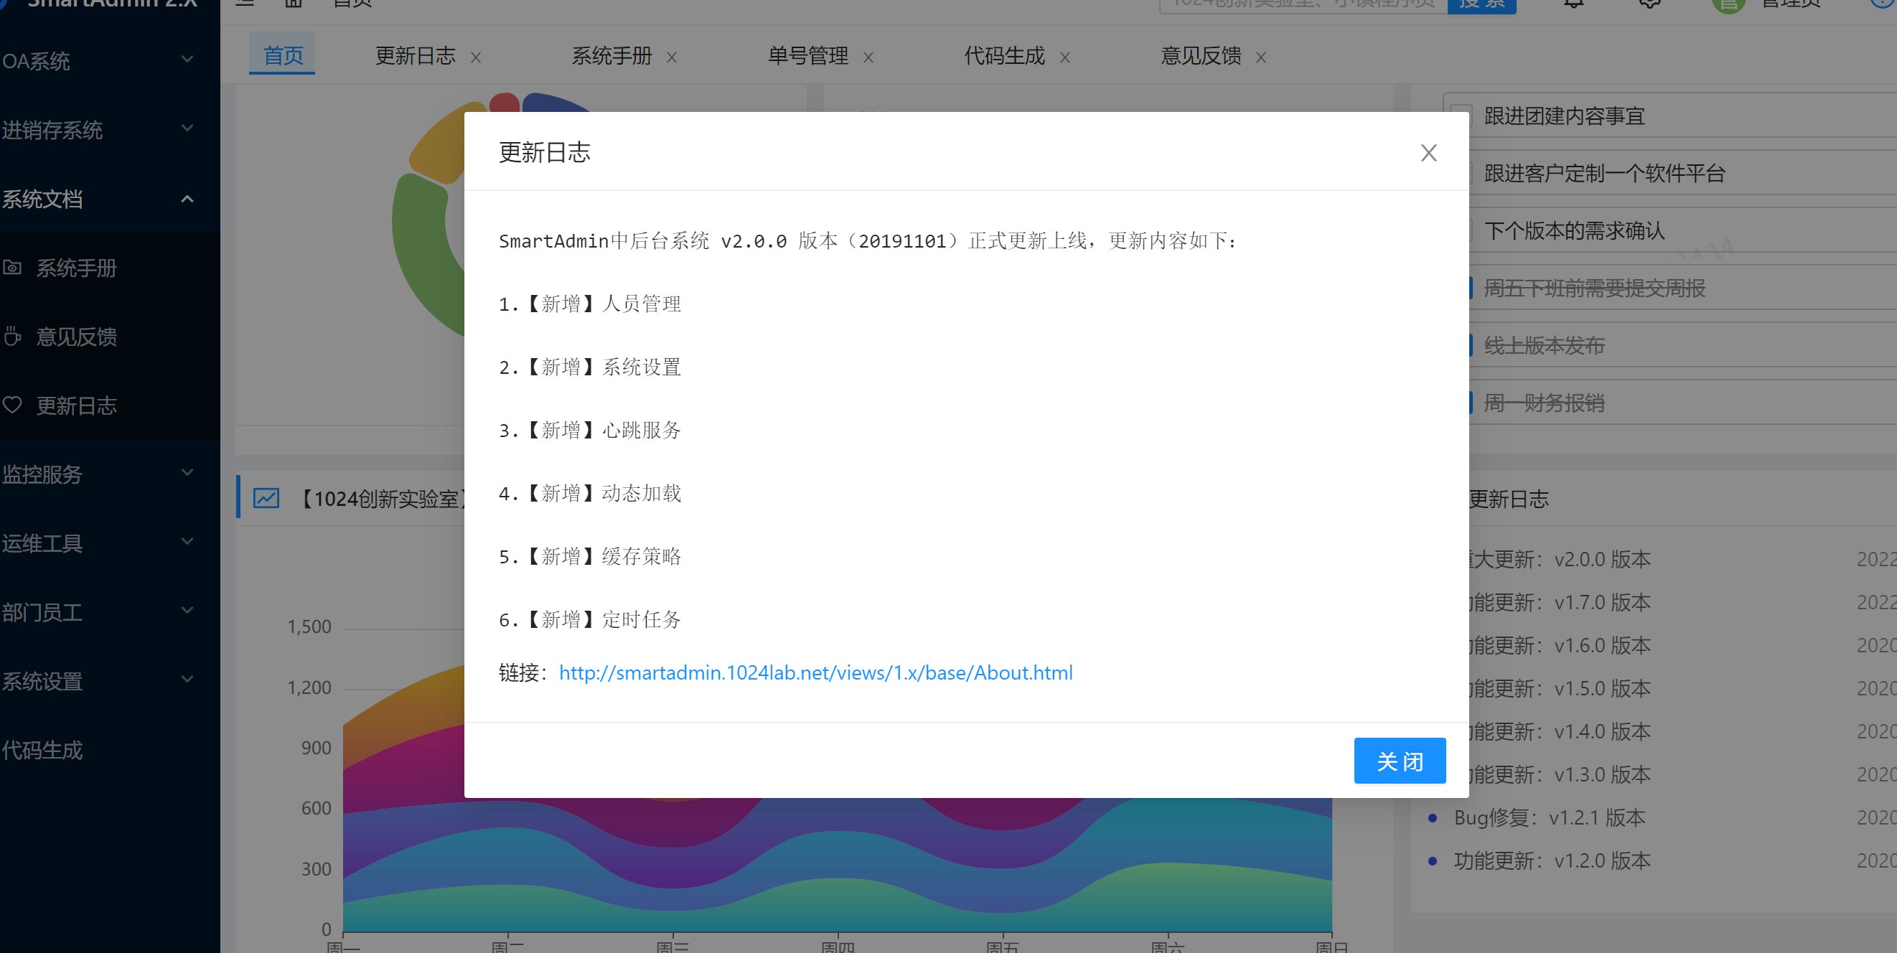Open 意见反馈 from the sidebar
This screenshot has height=953, width=1897.
pos(77,337)
